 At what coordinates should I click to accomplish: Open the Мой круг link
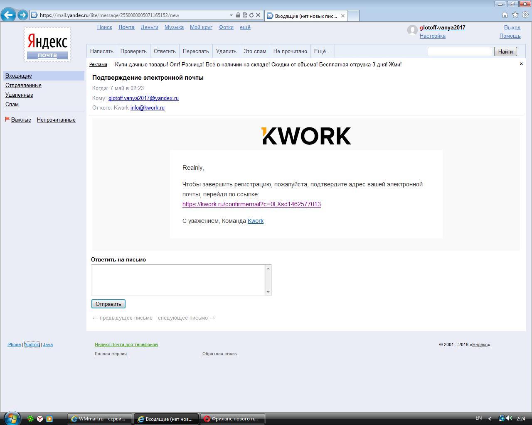tap(201, 27)
